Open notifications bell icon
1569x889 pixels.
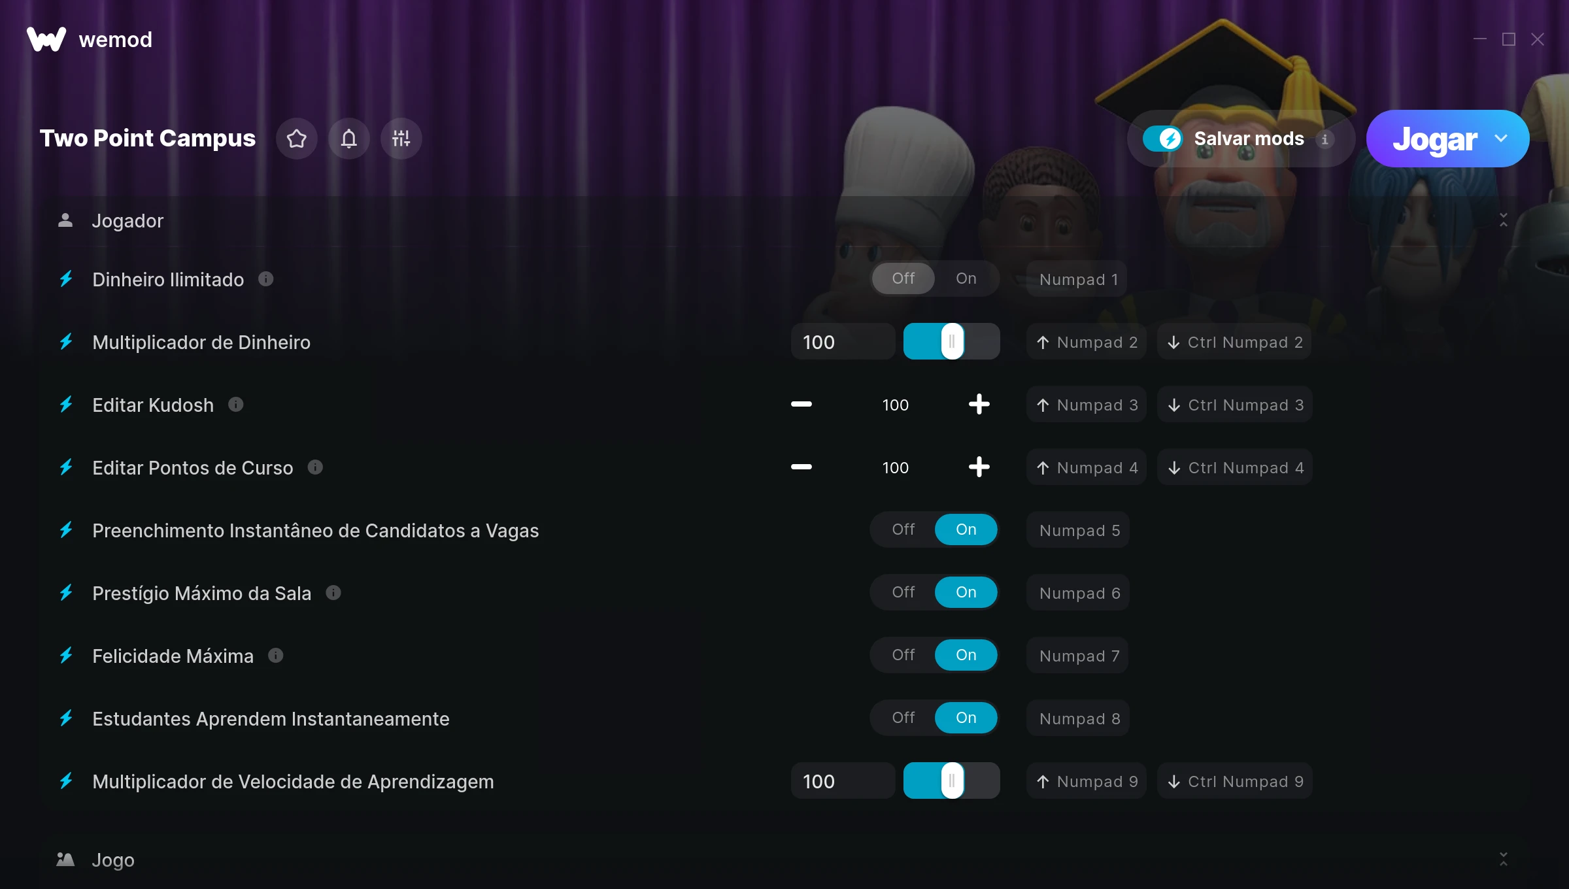(x=349, y=139)
